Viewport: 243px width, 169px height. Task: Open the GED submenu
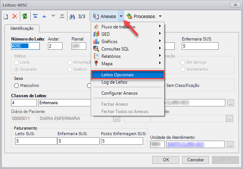pyautogui.click(x=128, y=34)
